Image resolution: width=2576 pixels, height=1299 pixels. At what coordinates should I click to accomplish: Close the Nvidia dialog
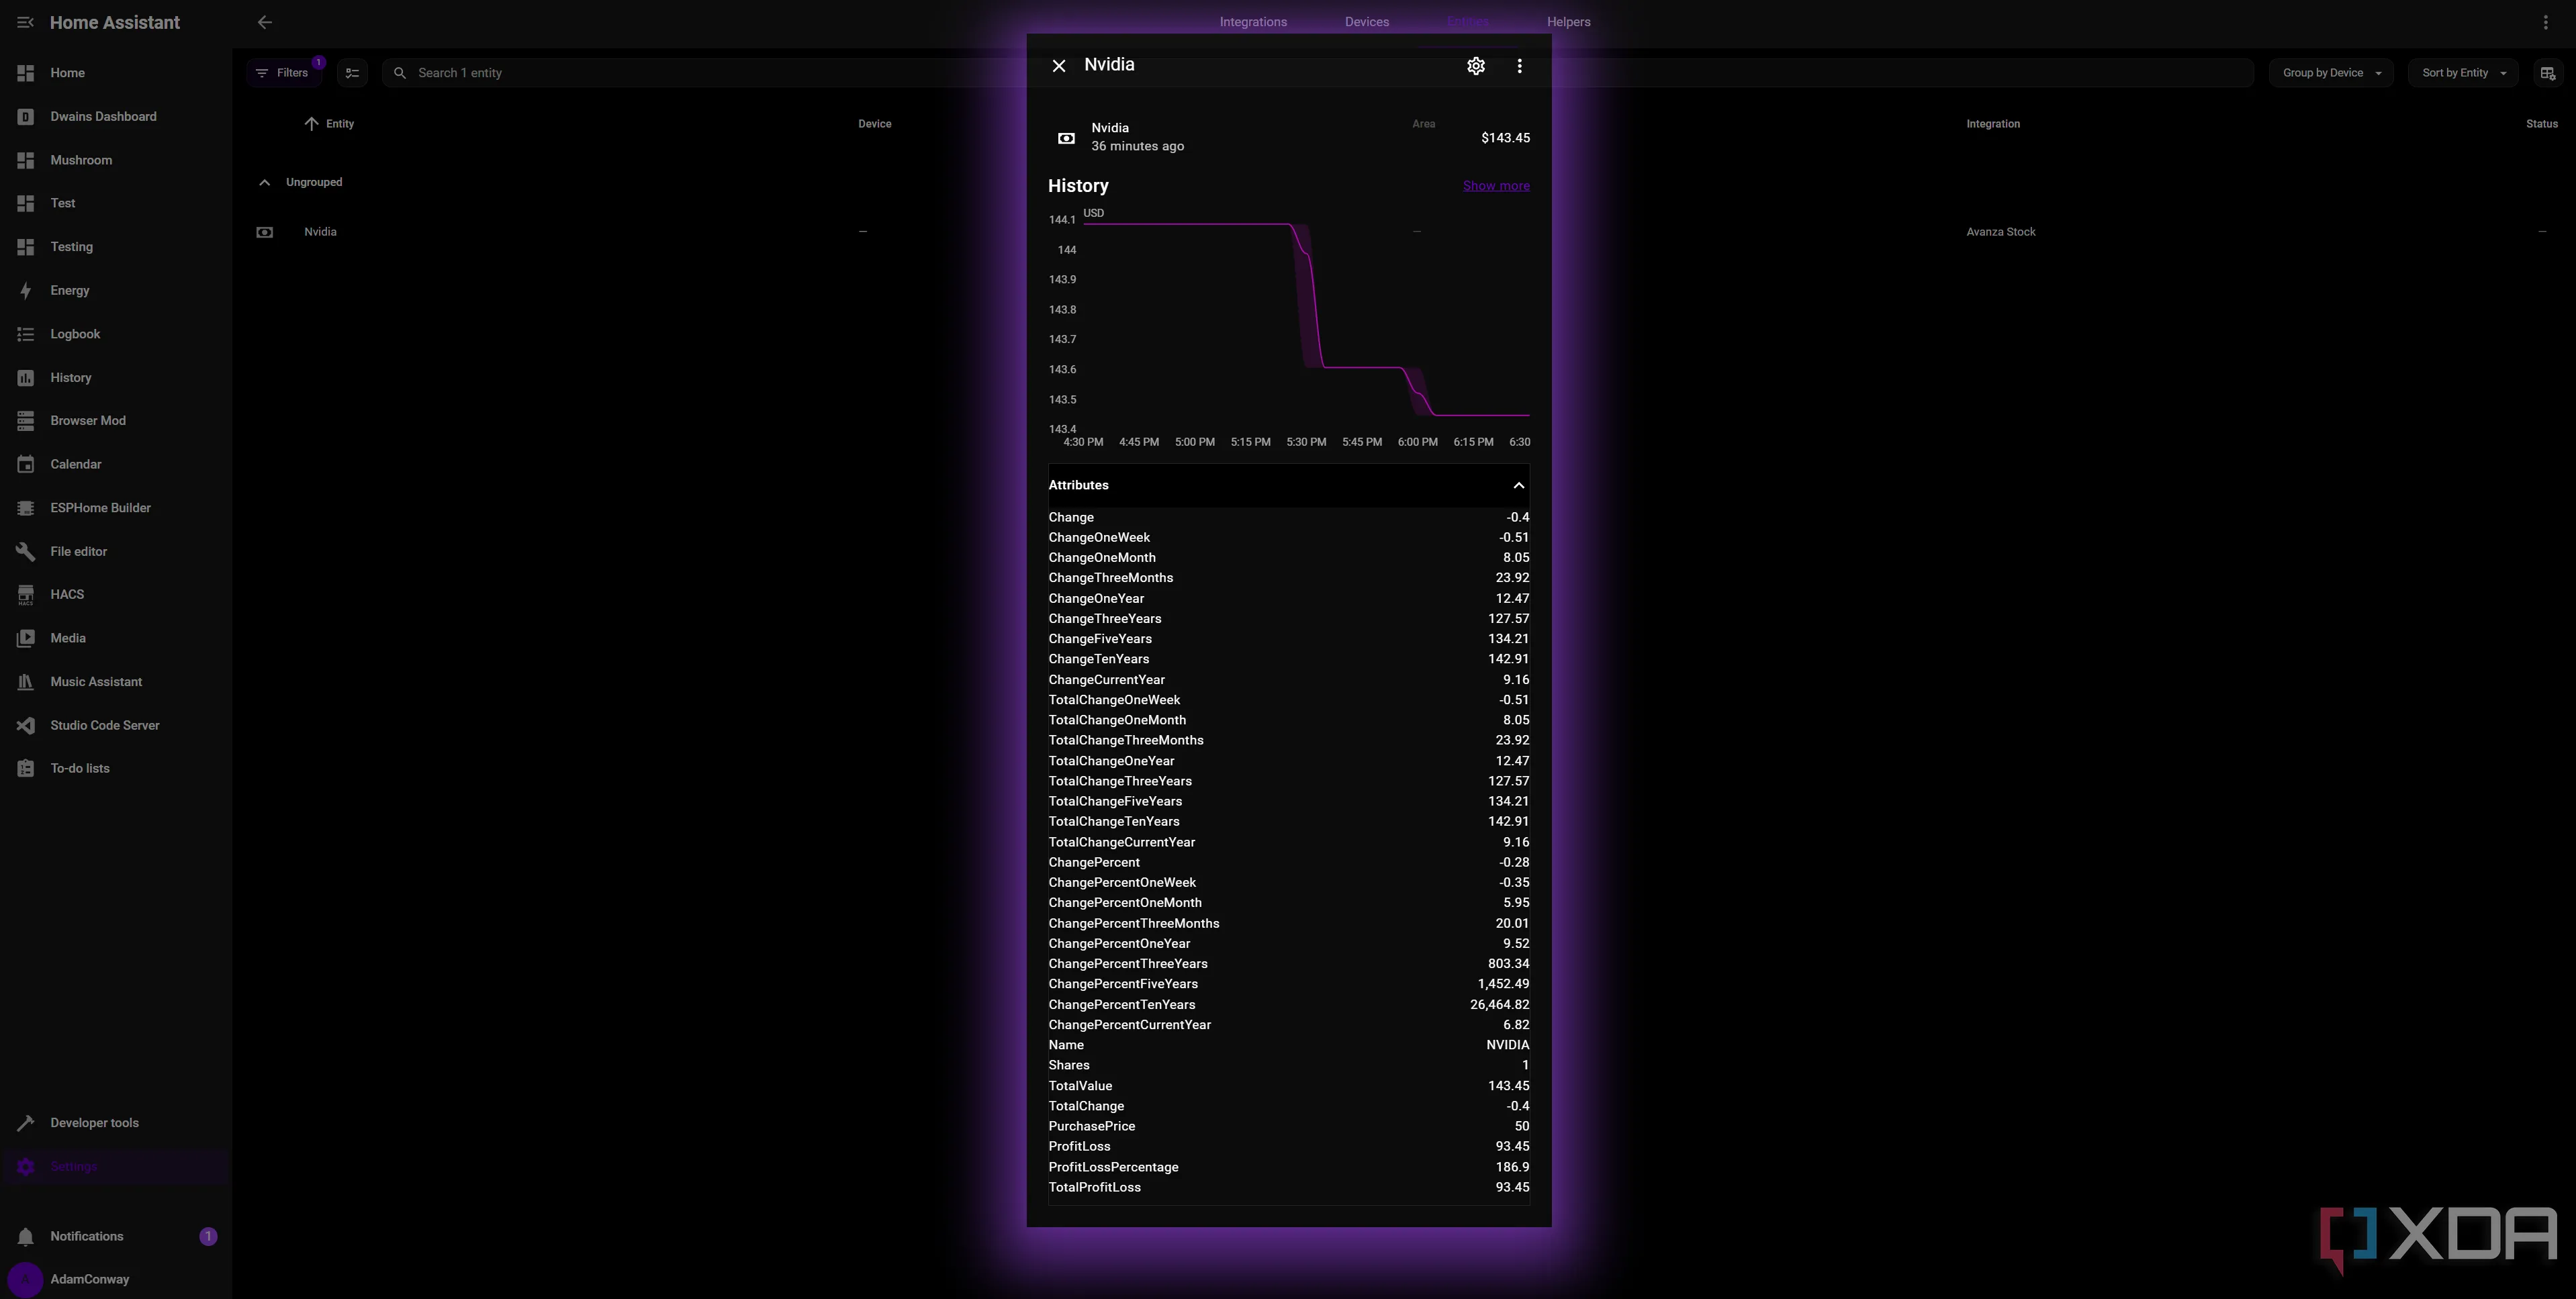pyautogui.click(x=1059, y=66)
